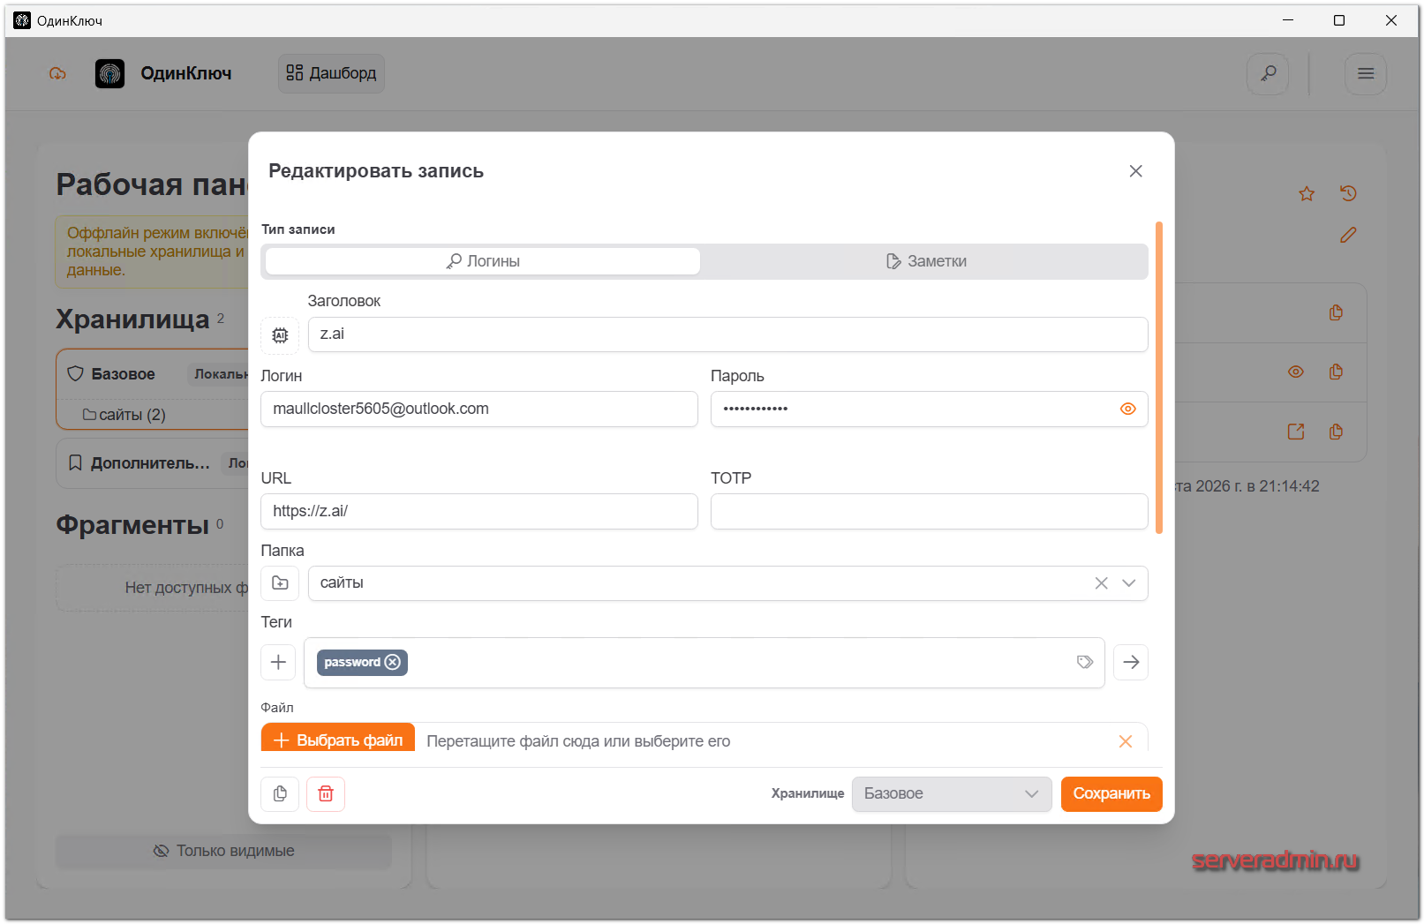Screen dimensions: 1424x924
Task: Click the arrow button next to tags
Action: [x=1131, y=663]
